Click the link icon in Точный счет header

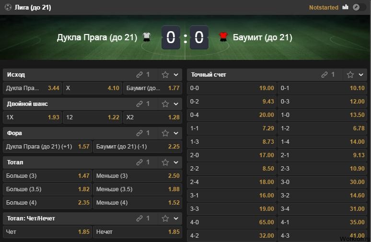[325, 75]
